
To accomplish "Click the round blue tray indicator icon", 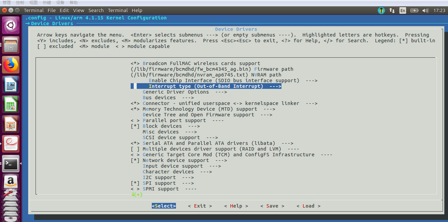I will (x=381, y=10).
